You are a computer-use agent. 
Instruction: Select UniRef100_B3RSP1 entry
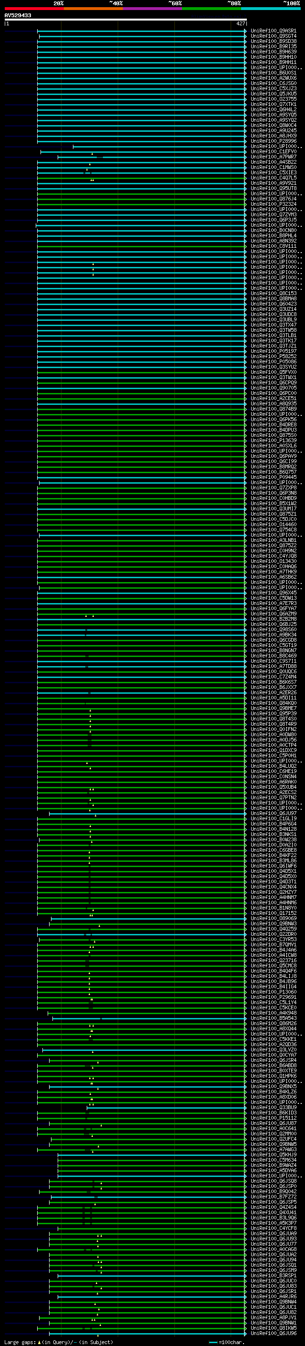(x=273, y=1275)
